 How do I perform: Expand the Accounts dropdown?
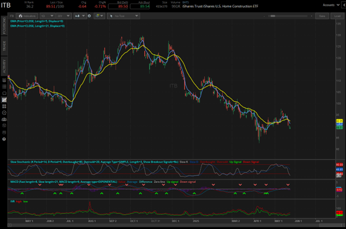[x=330, y=6]
